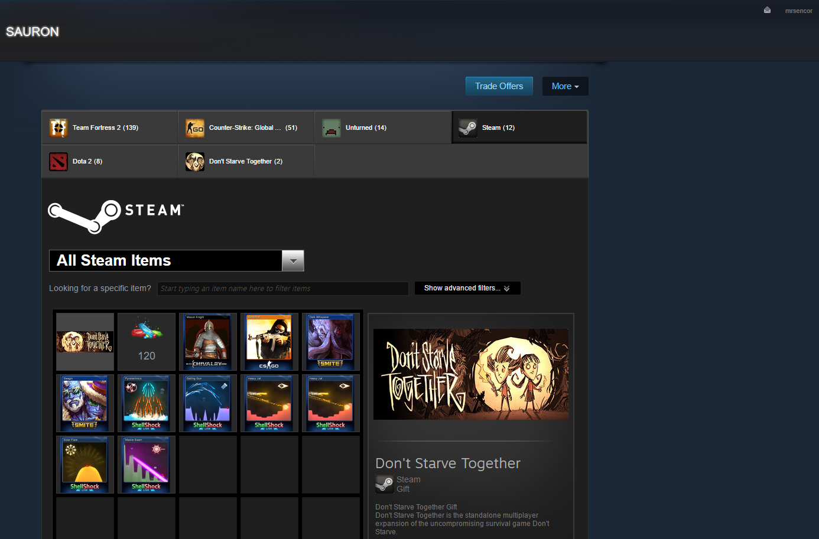Select the Solar Flare ShellShock card
819x539 pixels.
85,465
